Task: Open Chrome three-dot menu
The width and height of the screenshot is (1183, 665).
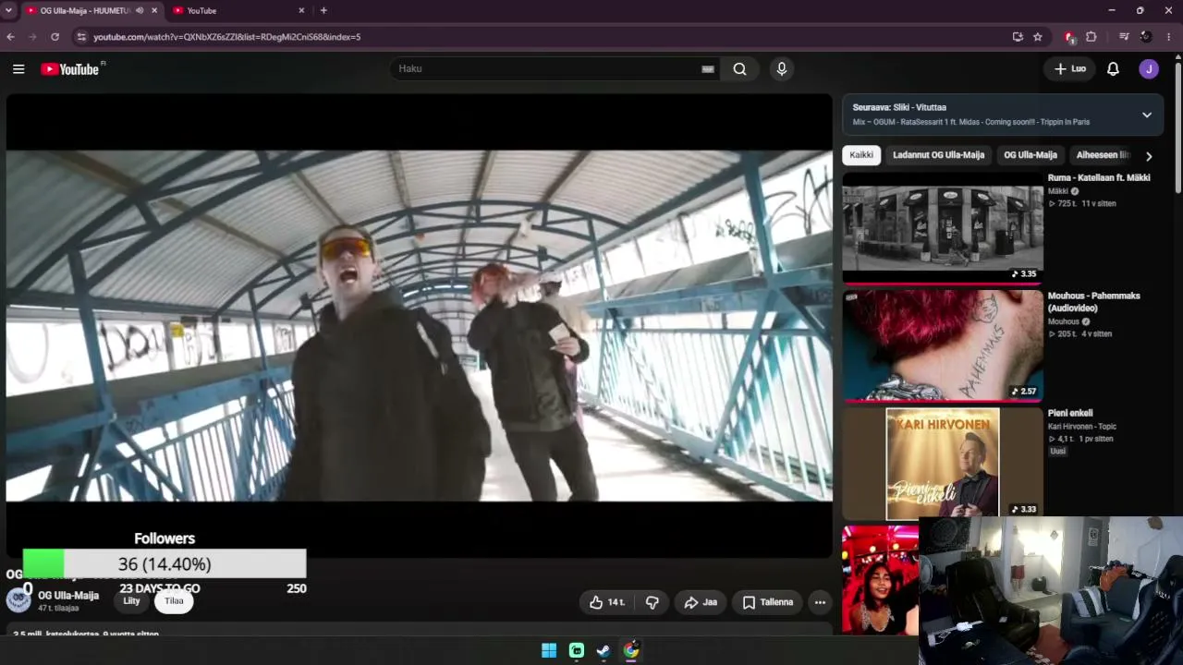Action: [1169, 37]
